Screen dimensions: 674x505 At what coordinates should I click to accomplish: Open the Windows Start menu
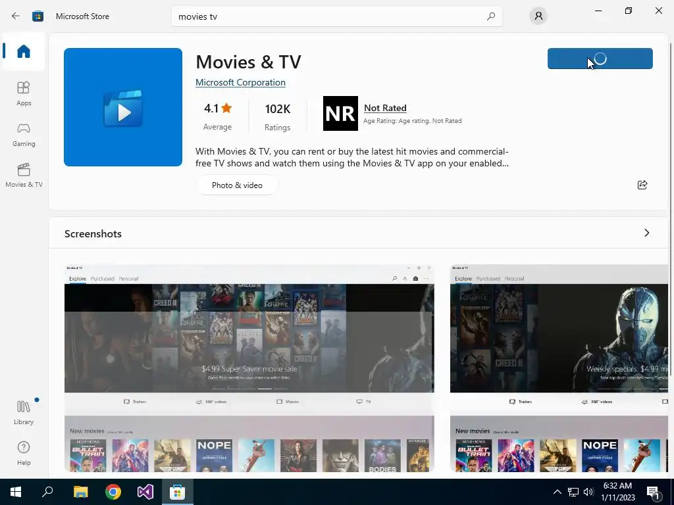tap(16, 492)
